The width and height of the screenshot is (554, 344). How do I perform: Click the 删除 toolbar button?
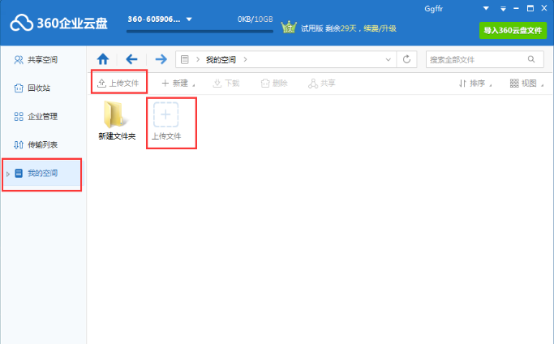pos(274,84)
